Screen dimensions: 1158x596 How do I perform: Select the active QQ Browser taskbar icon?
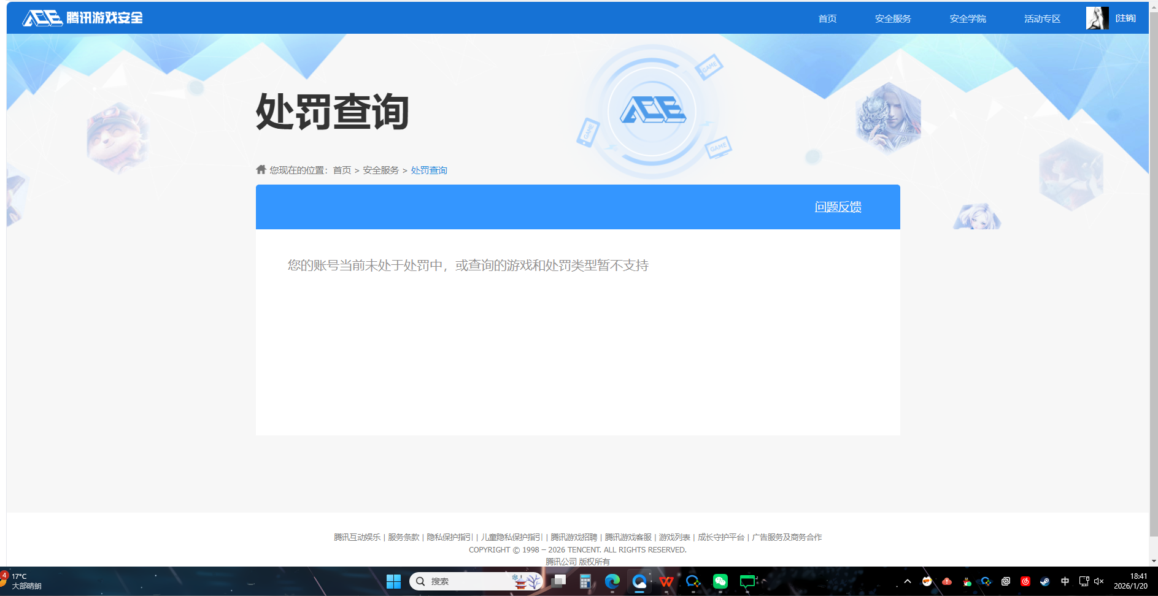pyautogui.click(x=639, y=581)
